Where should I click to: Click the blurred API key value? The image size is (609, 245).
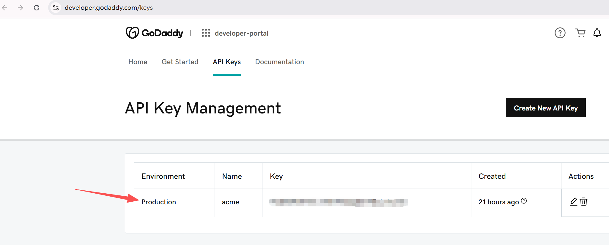pyautogui.click(x=338, y=203)
